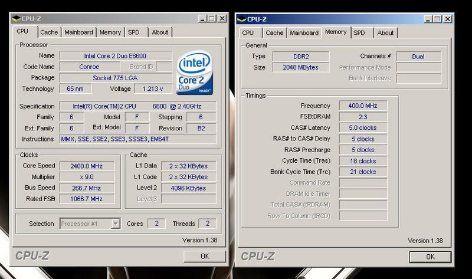Image resolution: width=472 pixels, height=279 pixels.
Task: Click the Package value 'Socket 775 LGA'
Action: [x=116, y=78]
